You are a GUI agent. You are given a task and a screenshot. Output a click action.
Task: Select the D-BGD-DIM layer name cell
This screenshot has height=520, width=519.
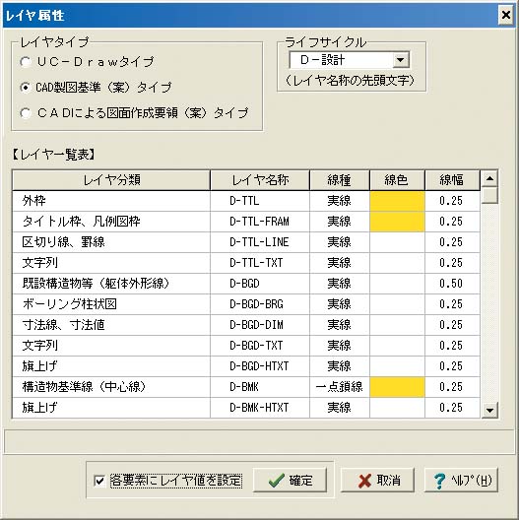260,325
